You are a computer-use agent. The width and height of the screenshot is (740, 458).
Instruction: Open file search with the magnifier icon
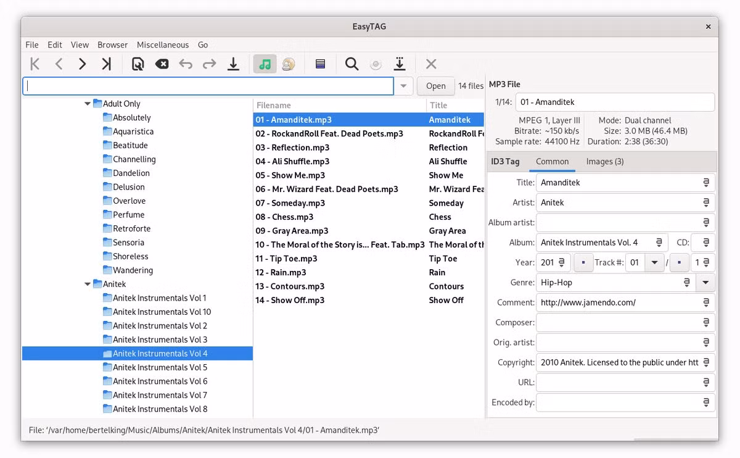[x=351, y=64]
